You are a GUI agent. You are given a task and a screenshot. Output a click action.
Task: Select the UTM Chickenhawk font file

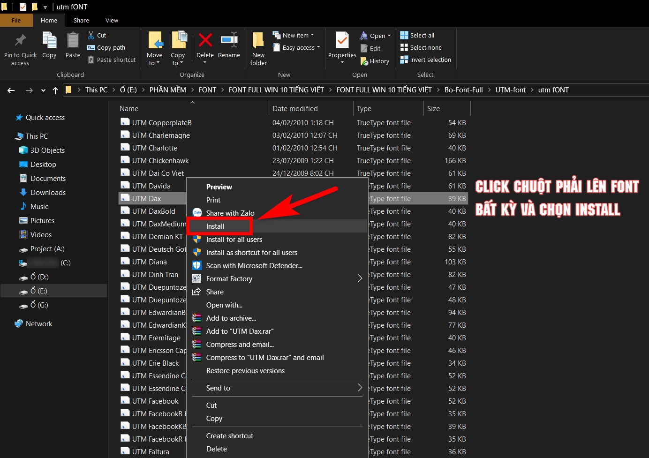tap(160, 160)
